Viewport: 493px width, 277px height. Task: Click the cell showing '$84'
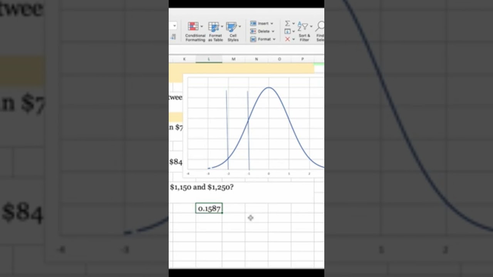[176, 162]
